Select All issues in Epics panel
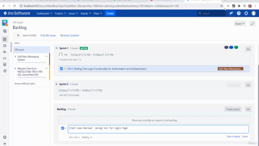 32,49
